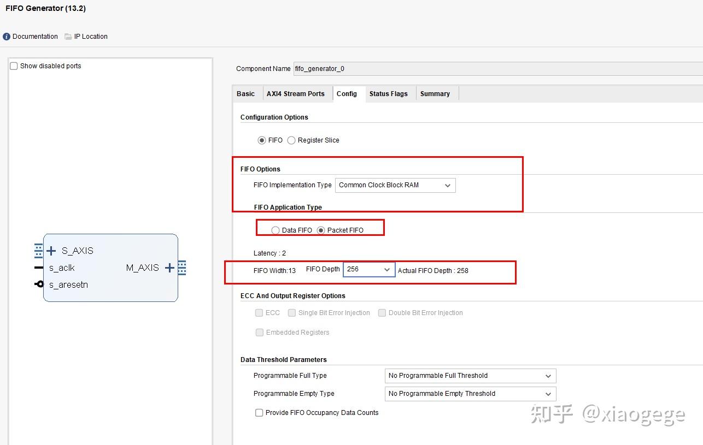Click the ECC And Output Register Options heading
Screen dimensions: 703x445
[x=293, y=296]
